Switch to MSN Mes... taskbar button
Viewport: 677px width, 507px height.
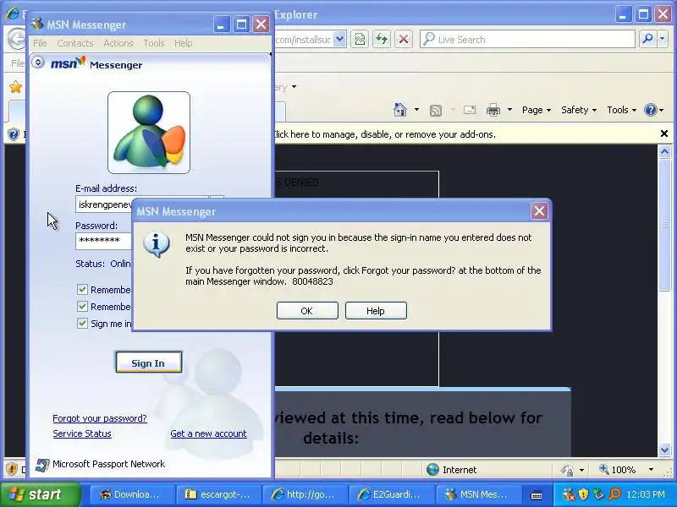[477, 494]
